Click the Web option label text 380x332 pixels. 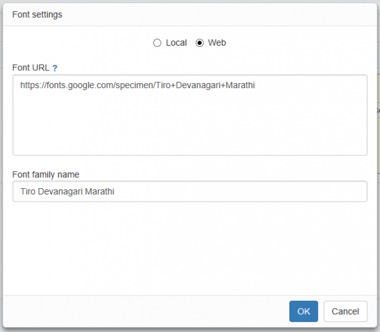click(x=217, y=42)
